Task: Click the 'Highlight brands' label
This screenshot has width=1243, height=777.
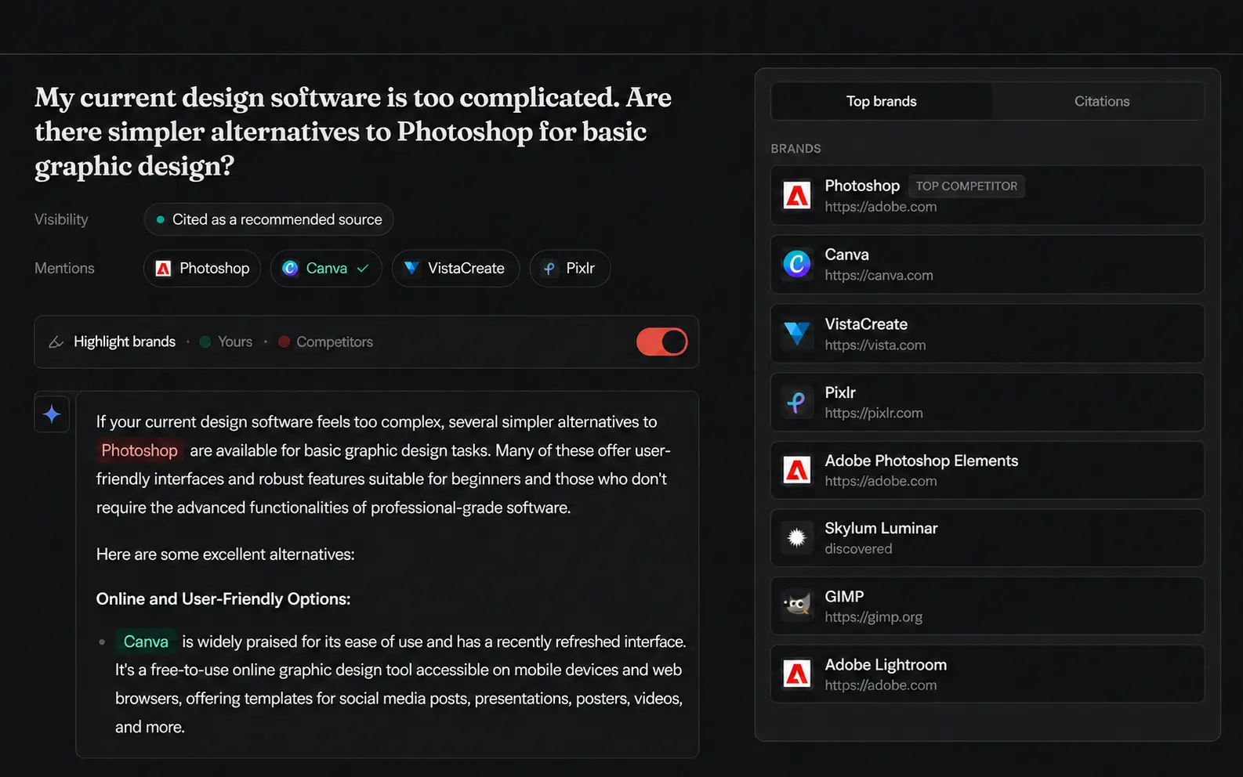Action: [125, 342]
